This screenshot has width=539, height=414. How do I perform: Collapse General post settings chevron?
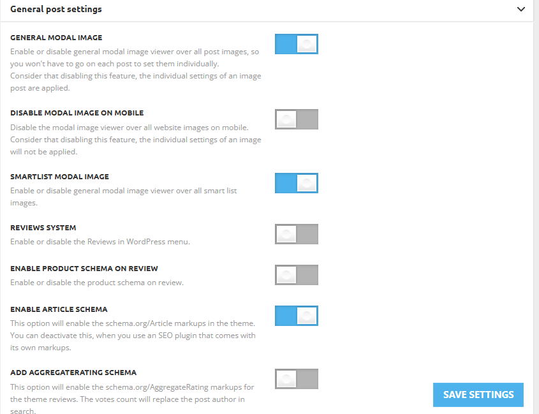pyautogui.click(x=521, y=10)
